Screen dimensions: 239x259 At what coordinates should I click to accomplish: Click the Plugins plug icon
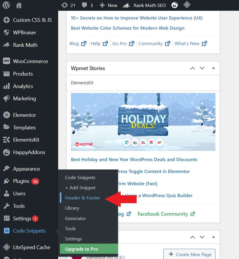coord(6,181)
